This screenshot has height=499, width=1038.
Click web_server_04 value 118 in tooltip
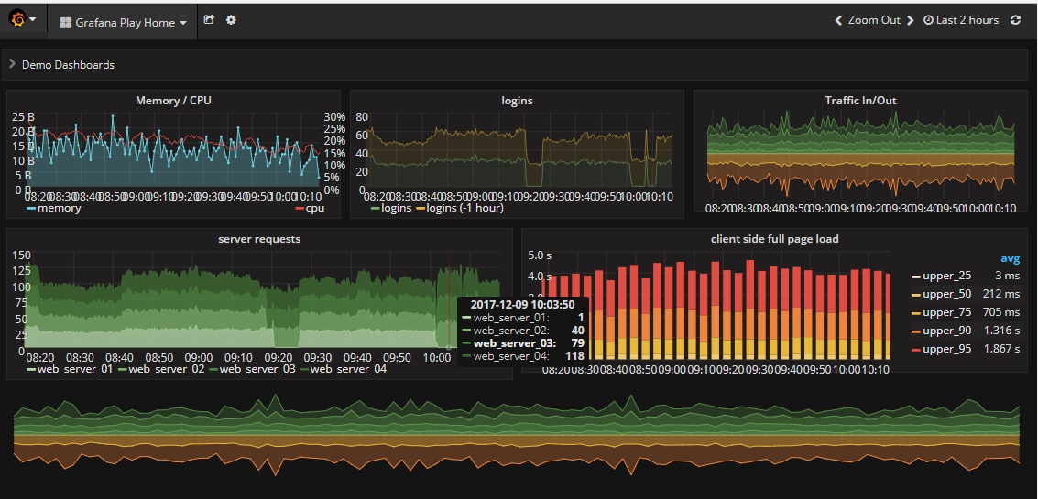574,356
